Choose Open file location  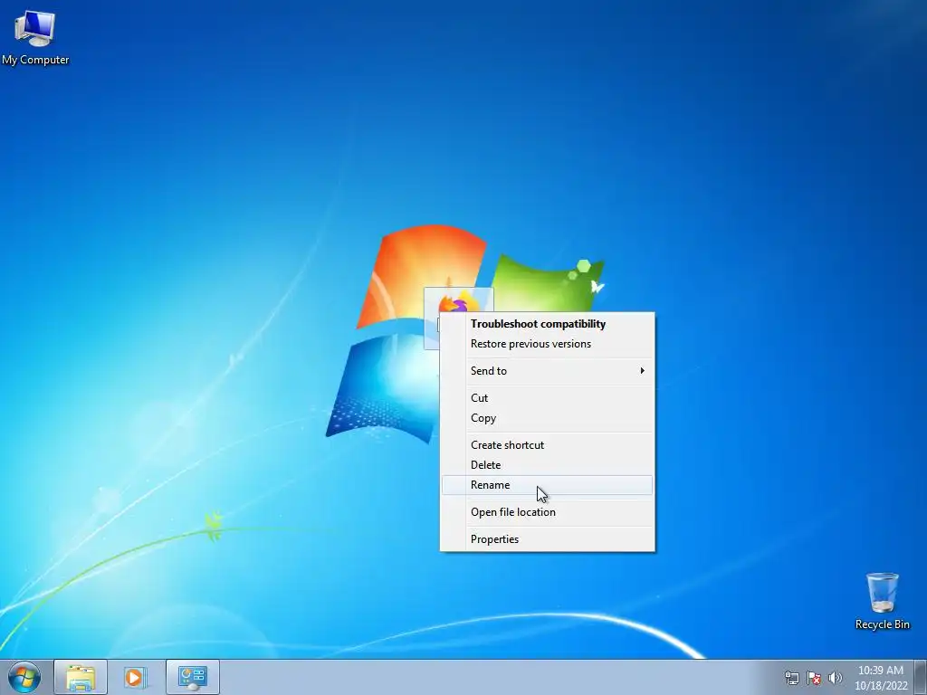coord(548,512)
